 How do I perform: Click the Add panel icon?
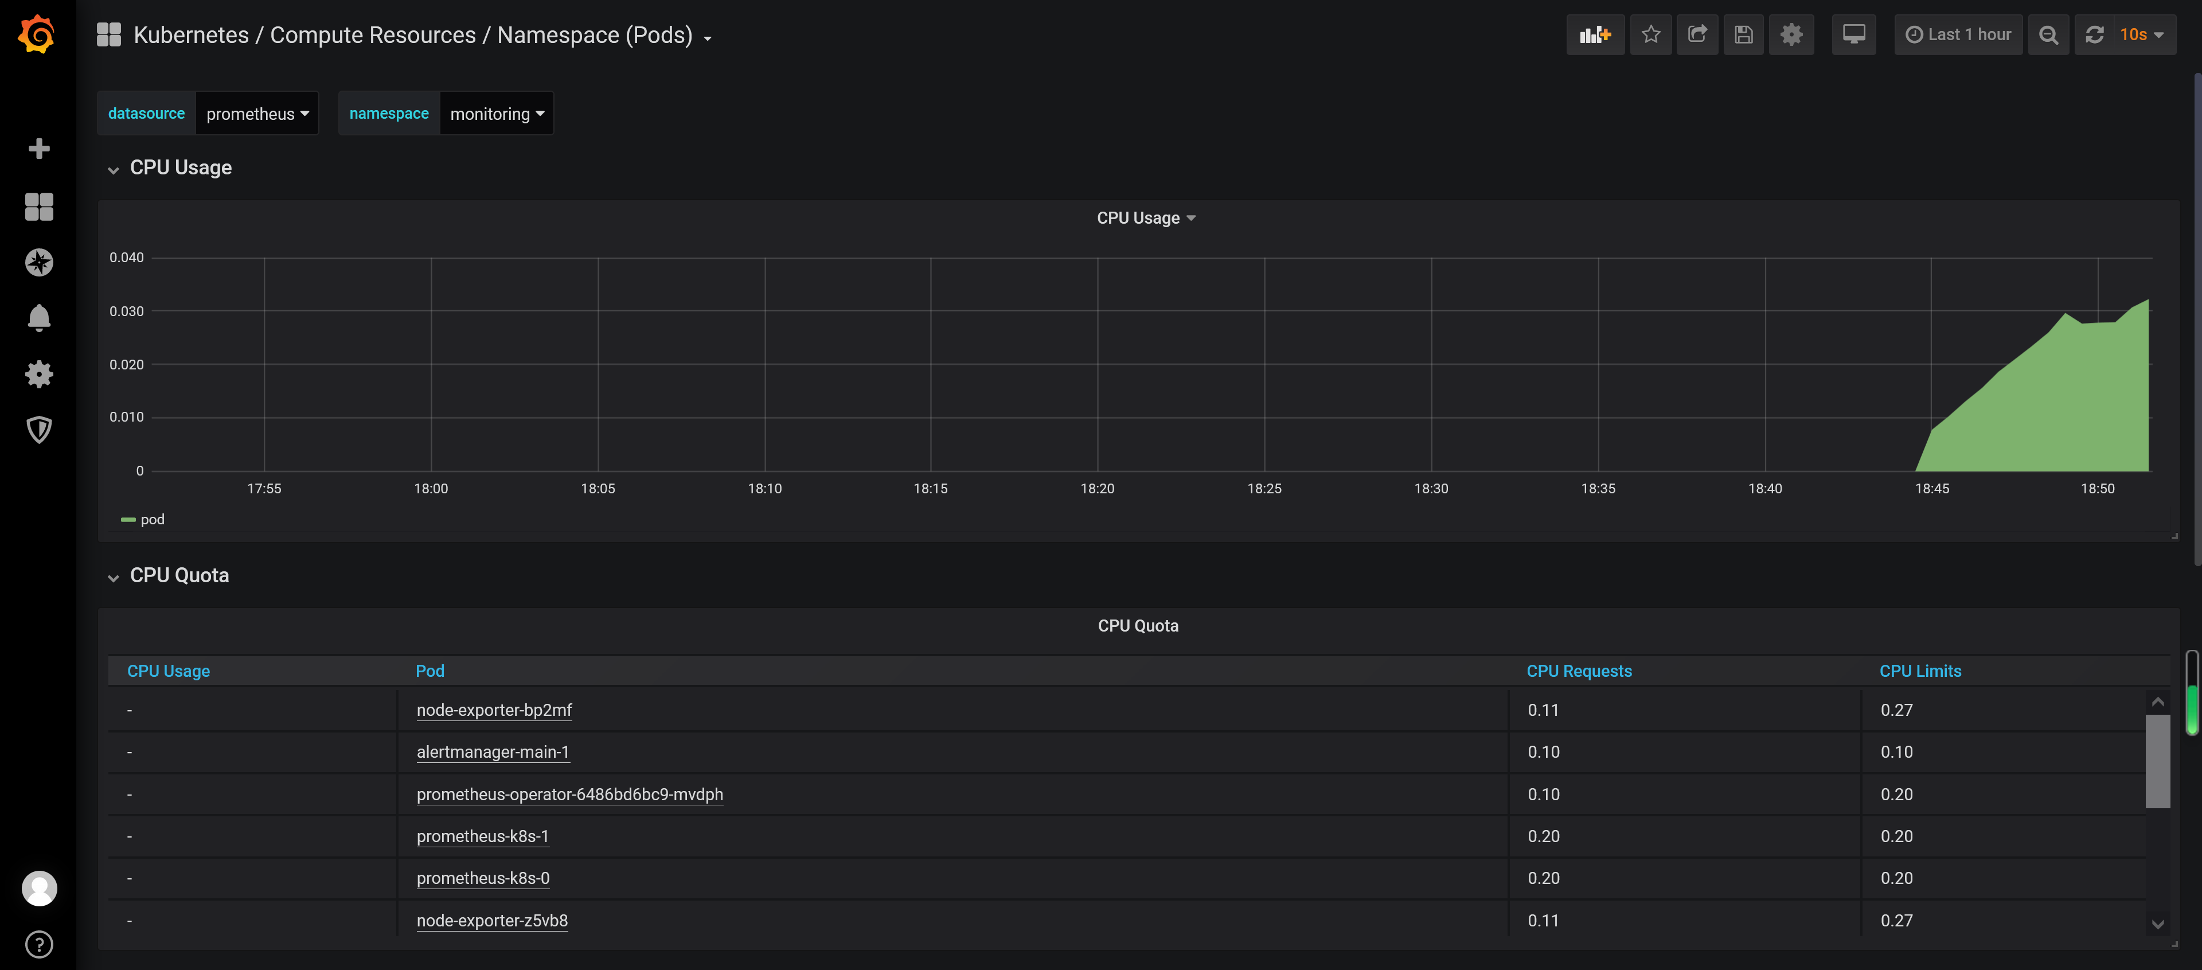1594,35
